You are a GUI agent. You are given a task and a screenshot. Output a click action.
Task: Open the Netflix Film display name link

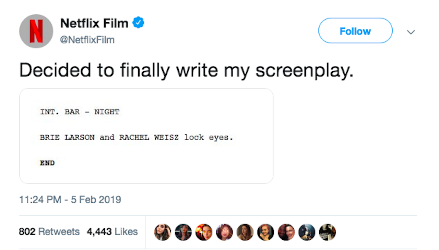click(x=94, y=24)
